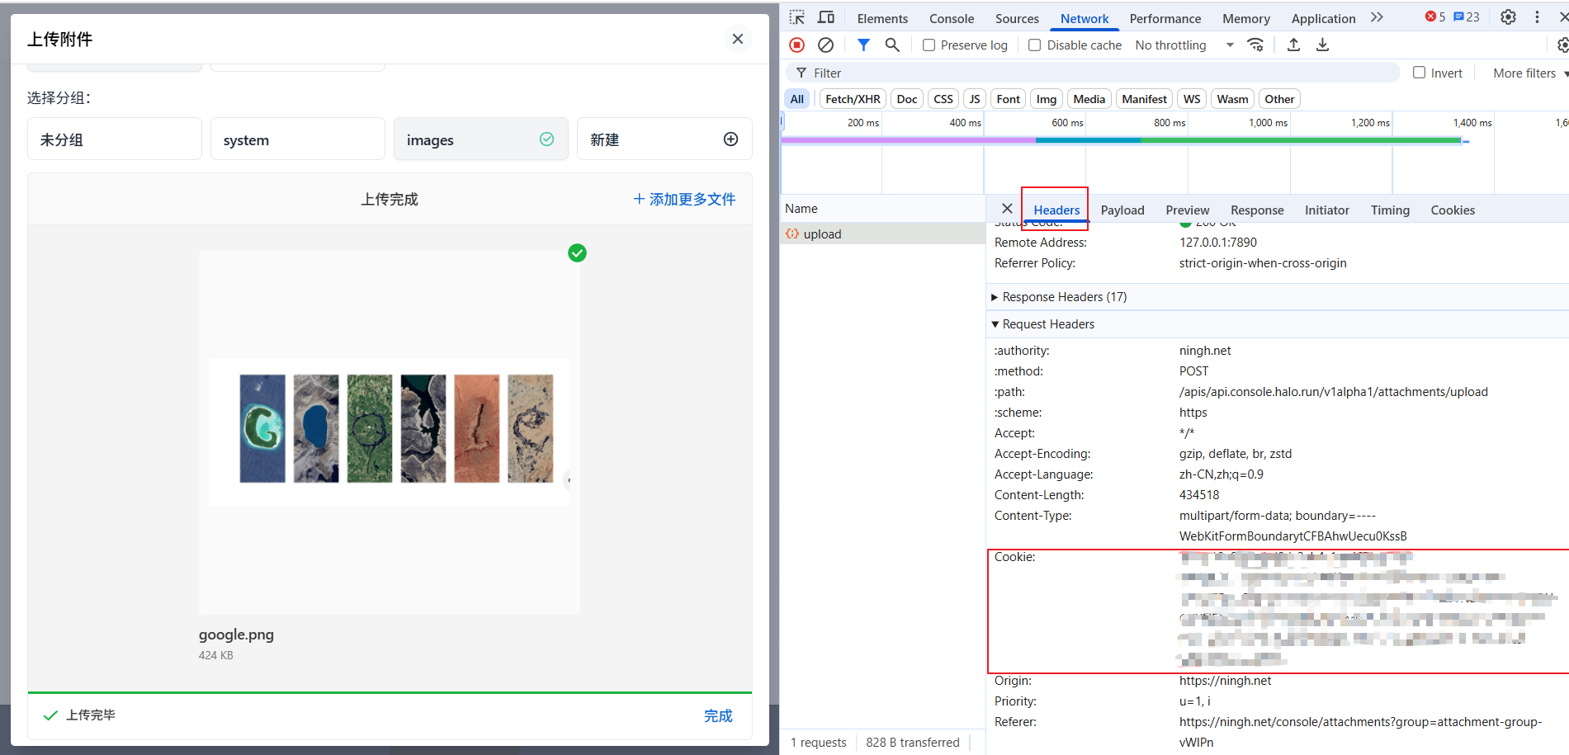
Task: Click the blue messages count badge
Action: point(1467,17)
